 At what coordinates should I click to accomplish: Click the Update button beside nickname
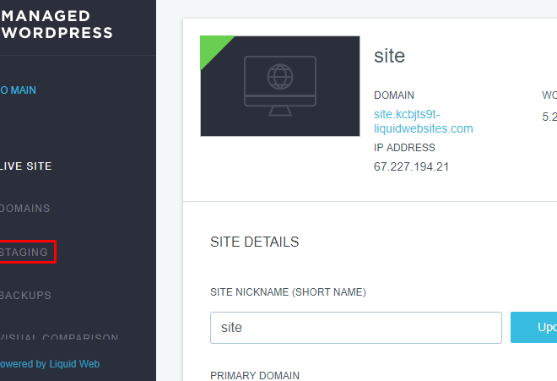point(533,328)
